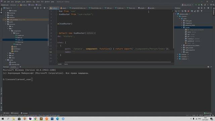Open the View menu
This screenshot has height=121, width=215.
pos(12,2)
